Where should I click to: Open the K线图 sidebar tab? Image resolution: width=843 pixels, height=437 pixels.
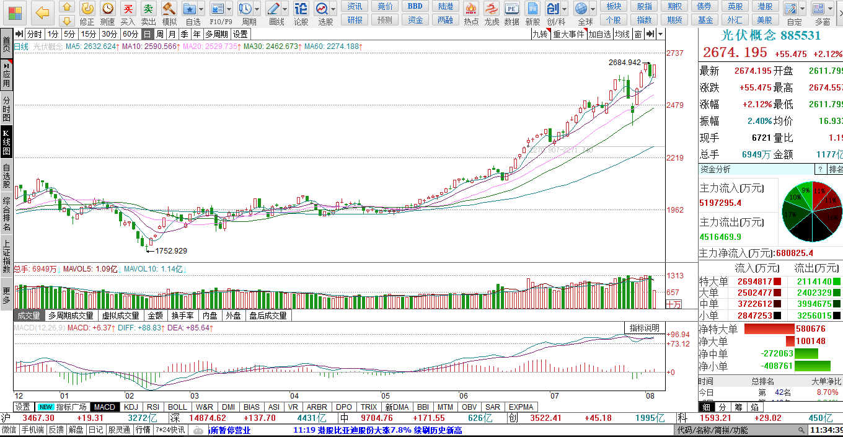click(x=6, y=142)
